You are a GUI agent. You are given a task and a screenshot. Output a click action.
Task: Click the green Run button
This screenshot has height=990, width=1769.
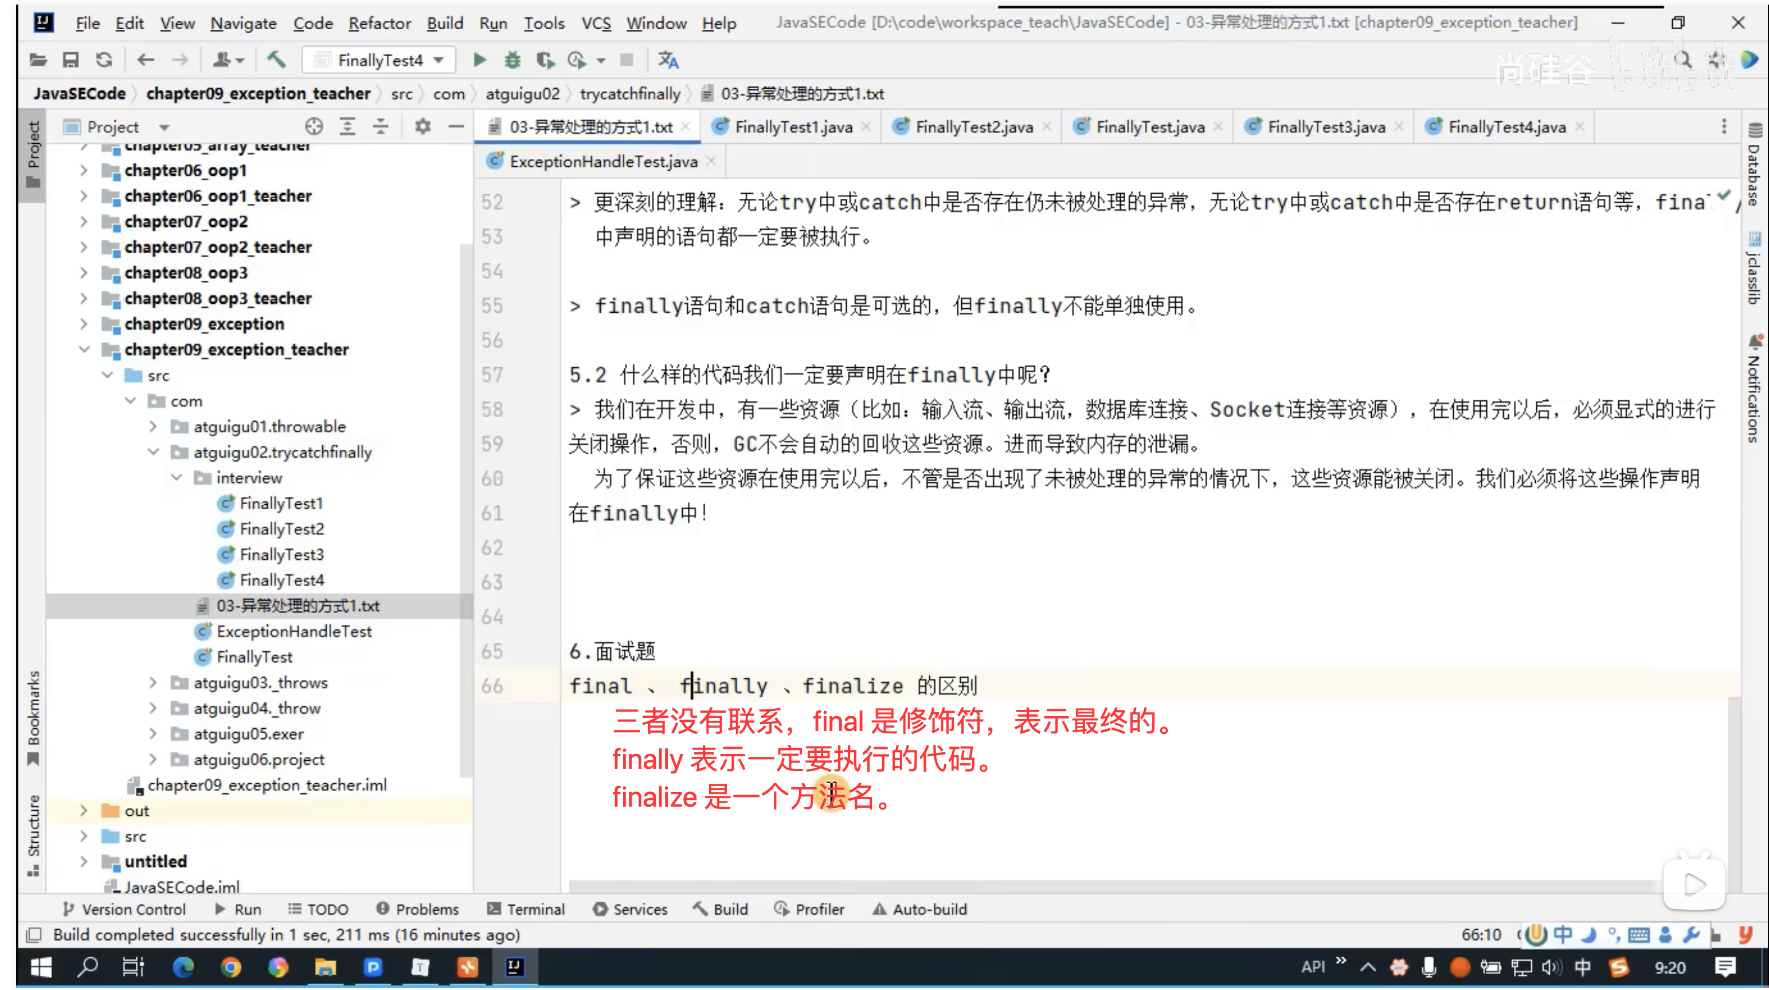479,60
